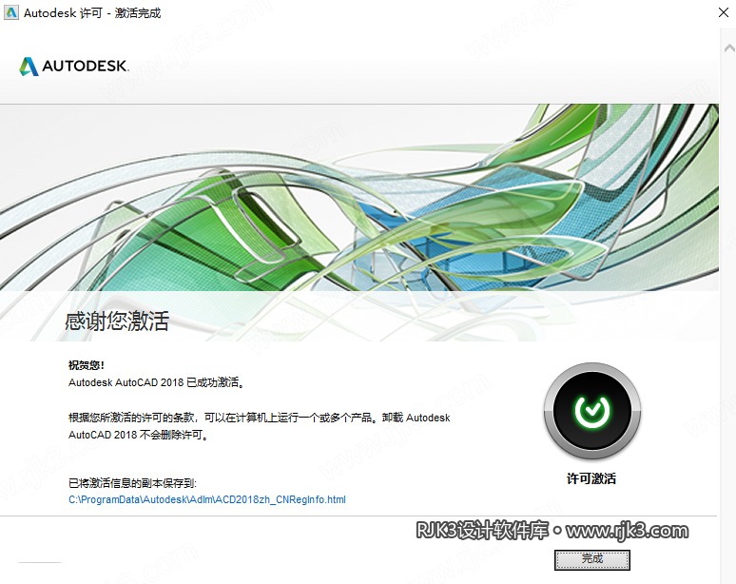The image size is (736, 584).
Task: Click 'Autodesk AutoCAD 2018 已成功激活' message
Action: 156,382
